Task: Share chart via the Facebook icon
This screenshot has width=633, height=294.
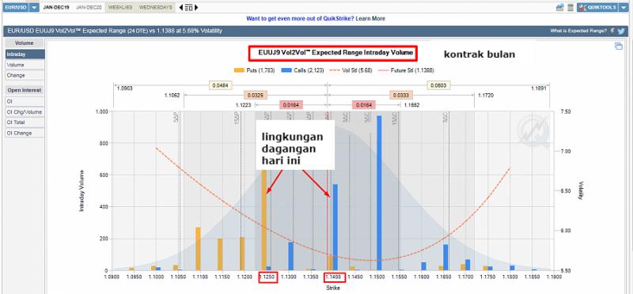Action: coord(612,31)
